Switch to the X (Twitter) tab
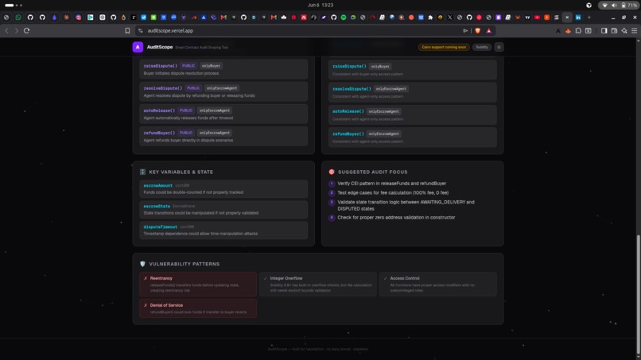This screenshot has width=641, height=360. pyautogui.click(x=449, y=17)
